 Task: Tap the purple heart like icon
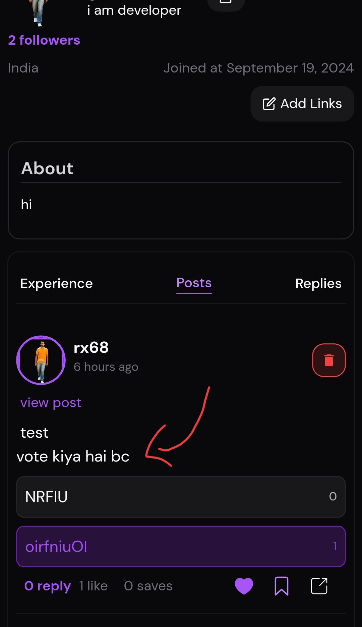pos(244,586)
